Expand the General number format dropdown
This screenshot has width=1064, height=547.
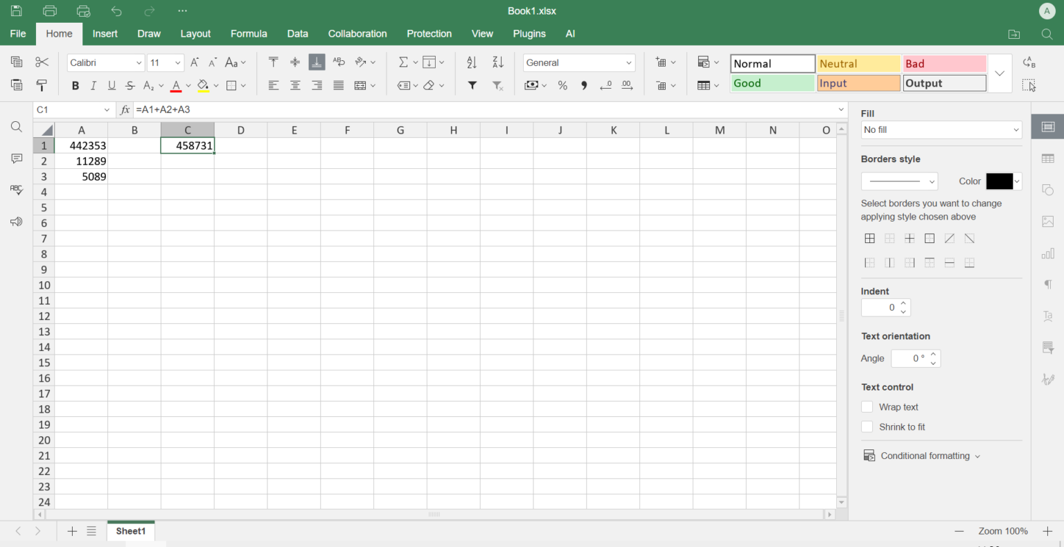pos(579,62)
